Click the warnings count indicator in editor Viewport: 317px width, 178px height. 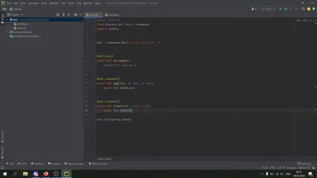point(299,20)
